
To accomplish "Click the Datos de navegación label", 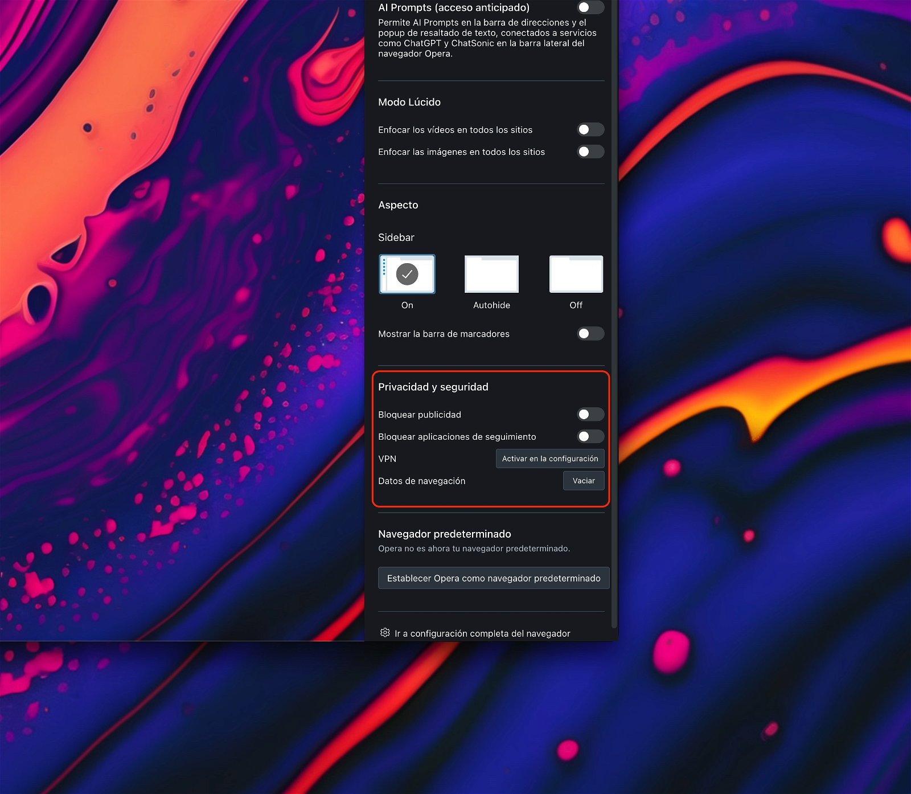I will (422, 481).
